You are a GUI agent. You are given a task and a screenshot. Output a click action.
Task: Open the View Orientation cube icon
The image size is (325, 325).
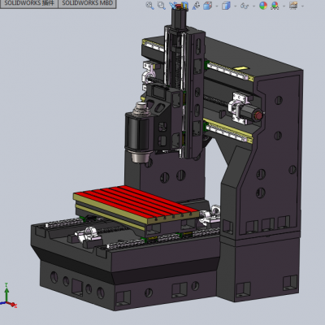pyautogui.click(x=208, y=6)
